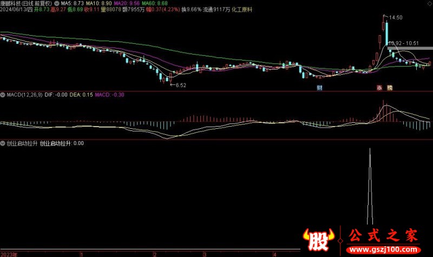The height and width of the screenshot is (257, 433).
Task: Expand the MACD indicator dropdown circle
Action: [3, 95]
